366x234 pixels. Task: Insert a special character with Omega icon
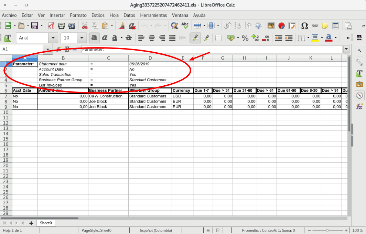pyautogui.click(x=304, y=26)
